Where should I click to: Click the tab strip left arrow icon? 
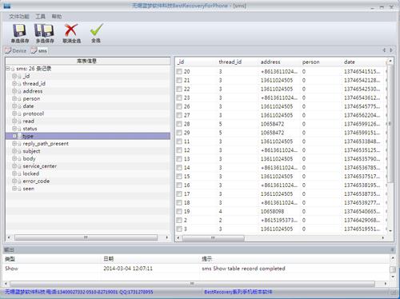click(384, 50)
